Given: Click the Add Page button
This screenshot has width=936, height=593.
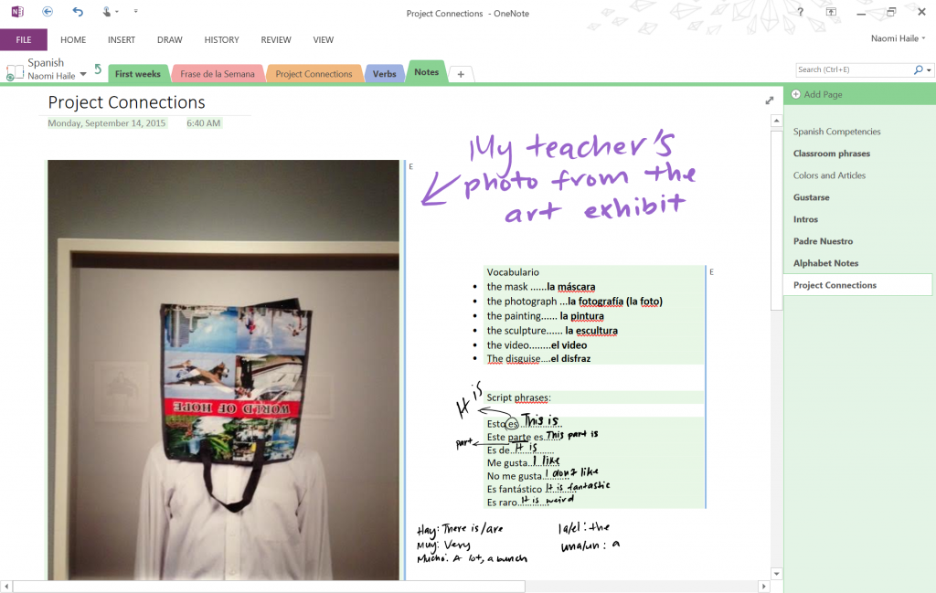Looking at the screenshot, I should pos(823,95).
